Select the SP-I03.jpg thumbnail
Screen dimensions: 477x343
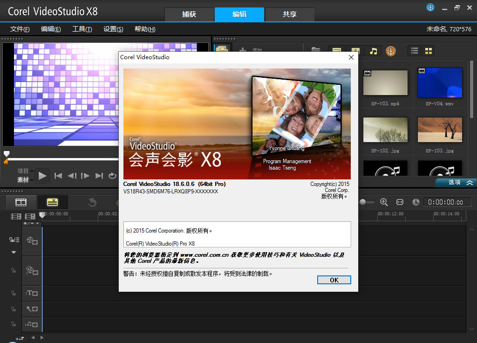(440, 130)
